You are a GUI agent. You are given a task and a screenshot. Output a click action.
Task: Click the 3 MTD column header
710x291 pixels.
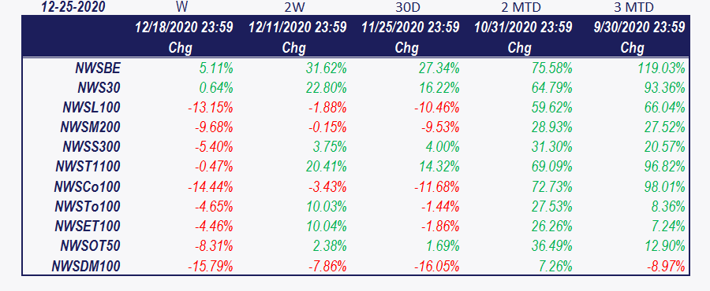tap(633, 7)
